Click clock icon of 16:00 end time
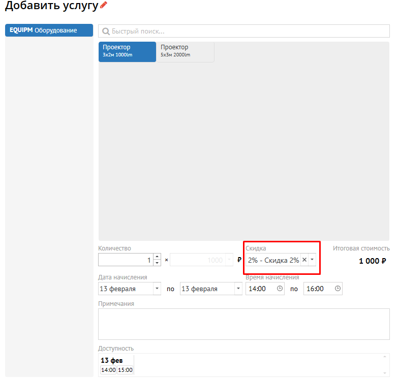The image size is (398, 378). click(x=338, y=289)
